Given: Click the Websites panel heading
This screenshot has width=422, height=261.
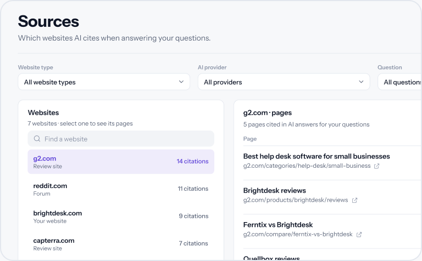Looking at the screenshot, I should (x=43, y=112).
